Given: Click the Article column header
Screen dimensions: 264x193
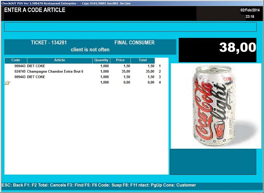Looking at the screenshot, I should coord(60,60).
